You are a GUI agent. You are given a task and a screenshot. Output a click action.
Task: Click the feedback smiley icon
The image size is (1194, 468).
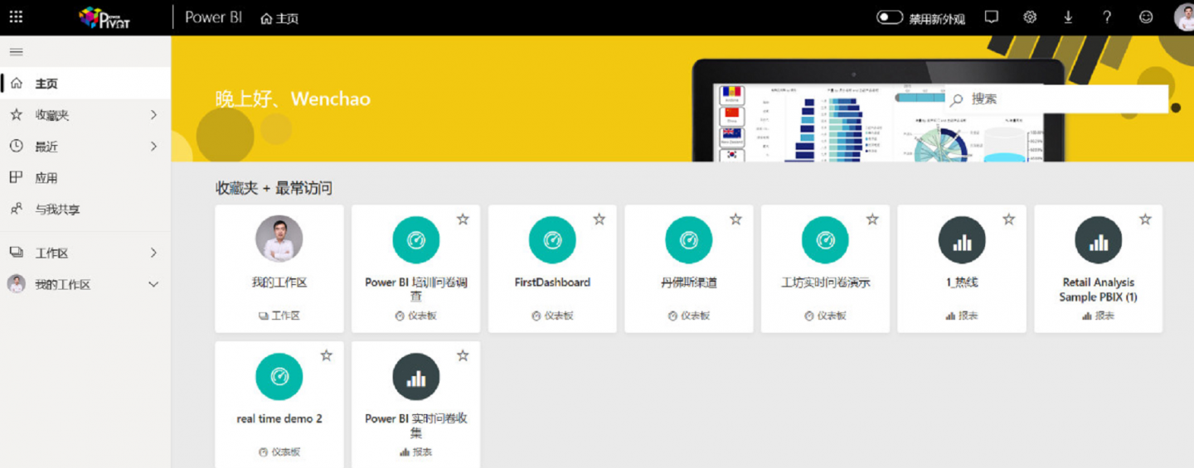point(1146,17)
